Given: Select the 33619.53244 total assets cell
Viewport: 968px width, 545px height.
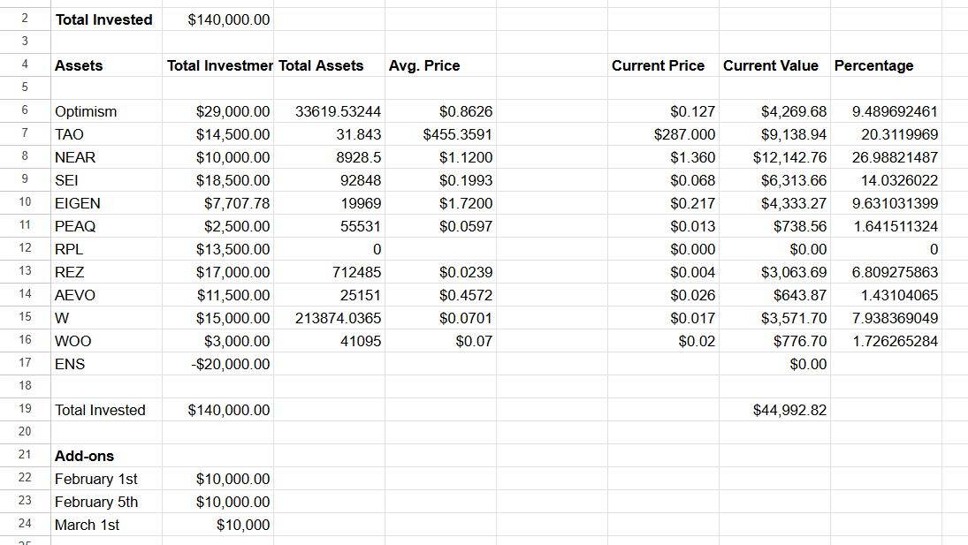Looking at the screenshot, I should [x=329, y=111].
